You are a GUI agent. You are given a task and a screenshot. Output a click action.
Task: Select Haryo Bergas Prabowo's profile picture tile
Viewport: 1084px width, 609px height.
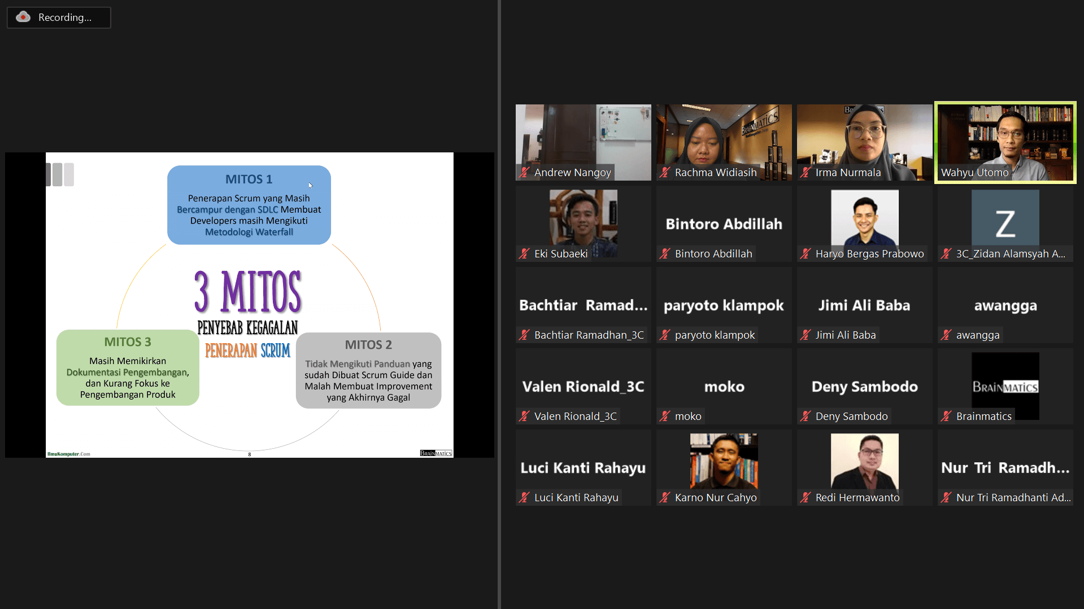[x=864, y=220]
